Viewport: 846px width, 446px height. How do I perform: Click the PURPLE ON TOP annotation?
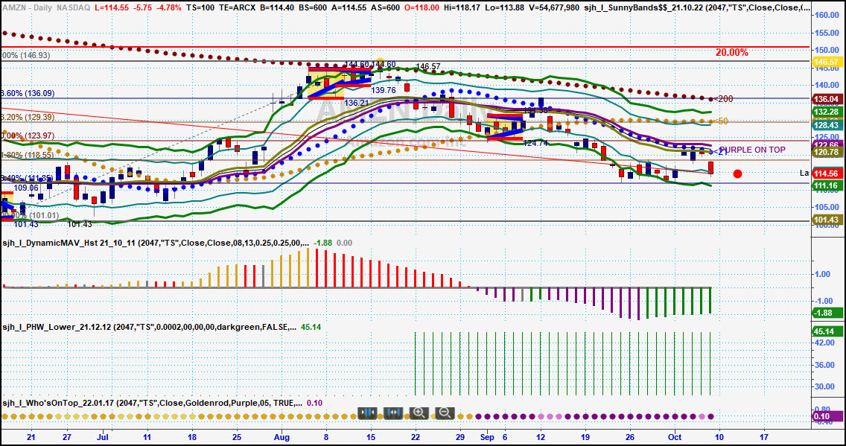click(752, 150)
